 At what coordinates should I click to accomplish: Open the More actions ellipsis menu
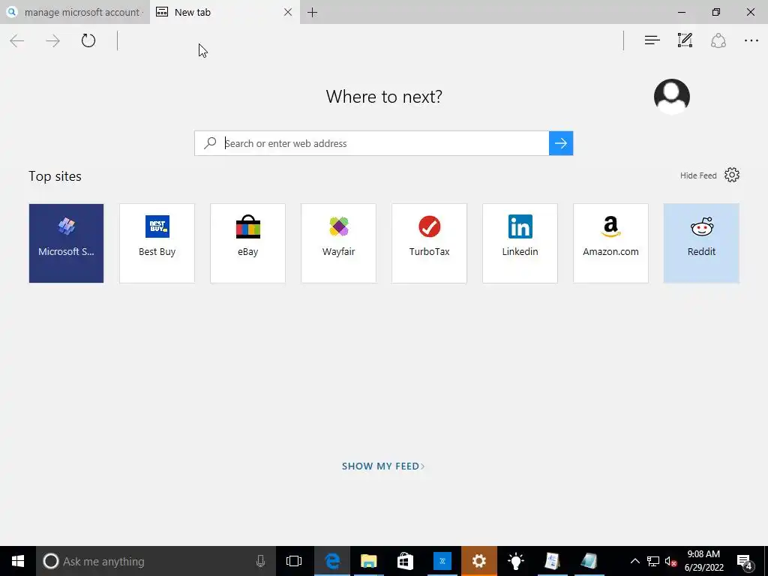point(751,40)
